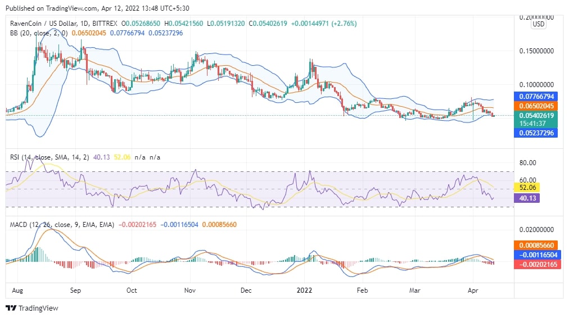
Task: Click the MACD signal 0.00085660 orange tag
Action: (x=536, y=246)
